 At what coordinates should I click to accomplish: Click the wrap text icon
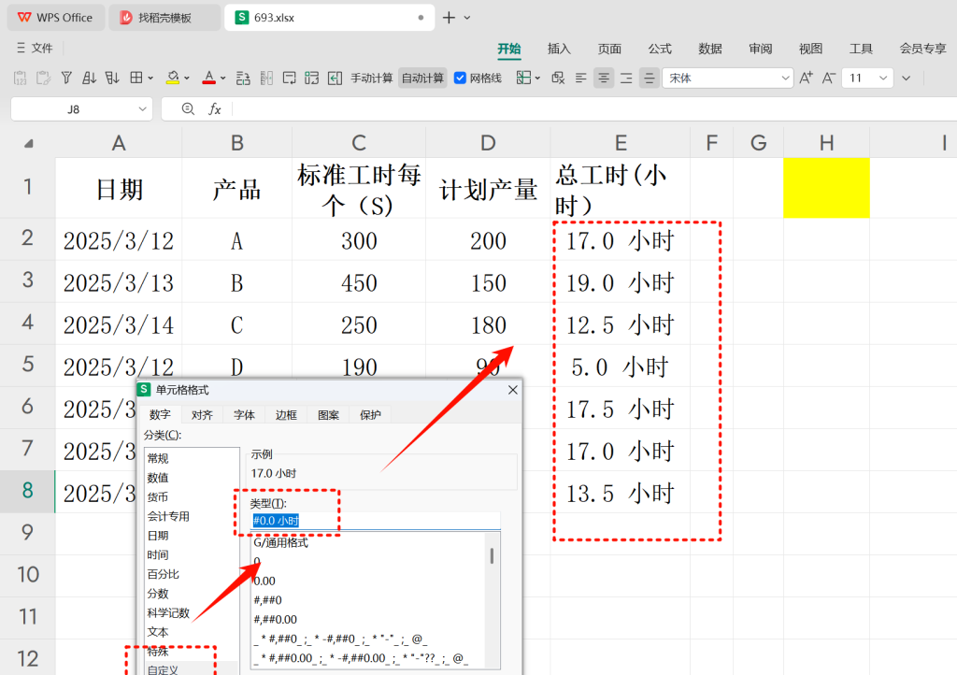(x=290, y=79)
